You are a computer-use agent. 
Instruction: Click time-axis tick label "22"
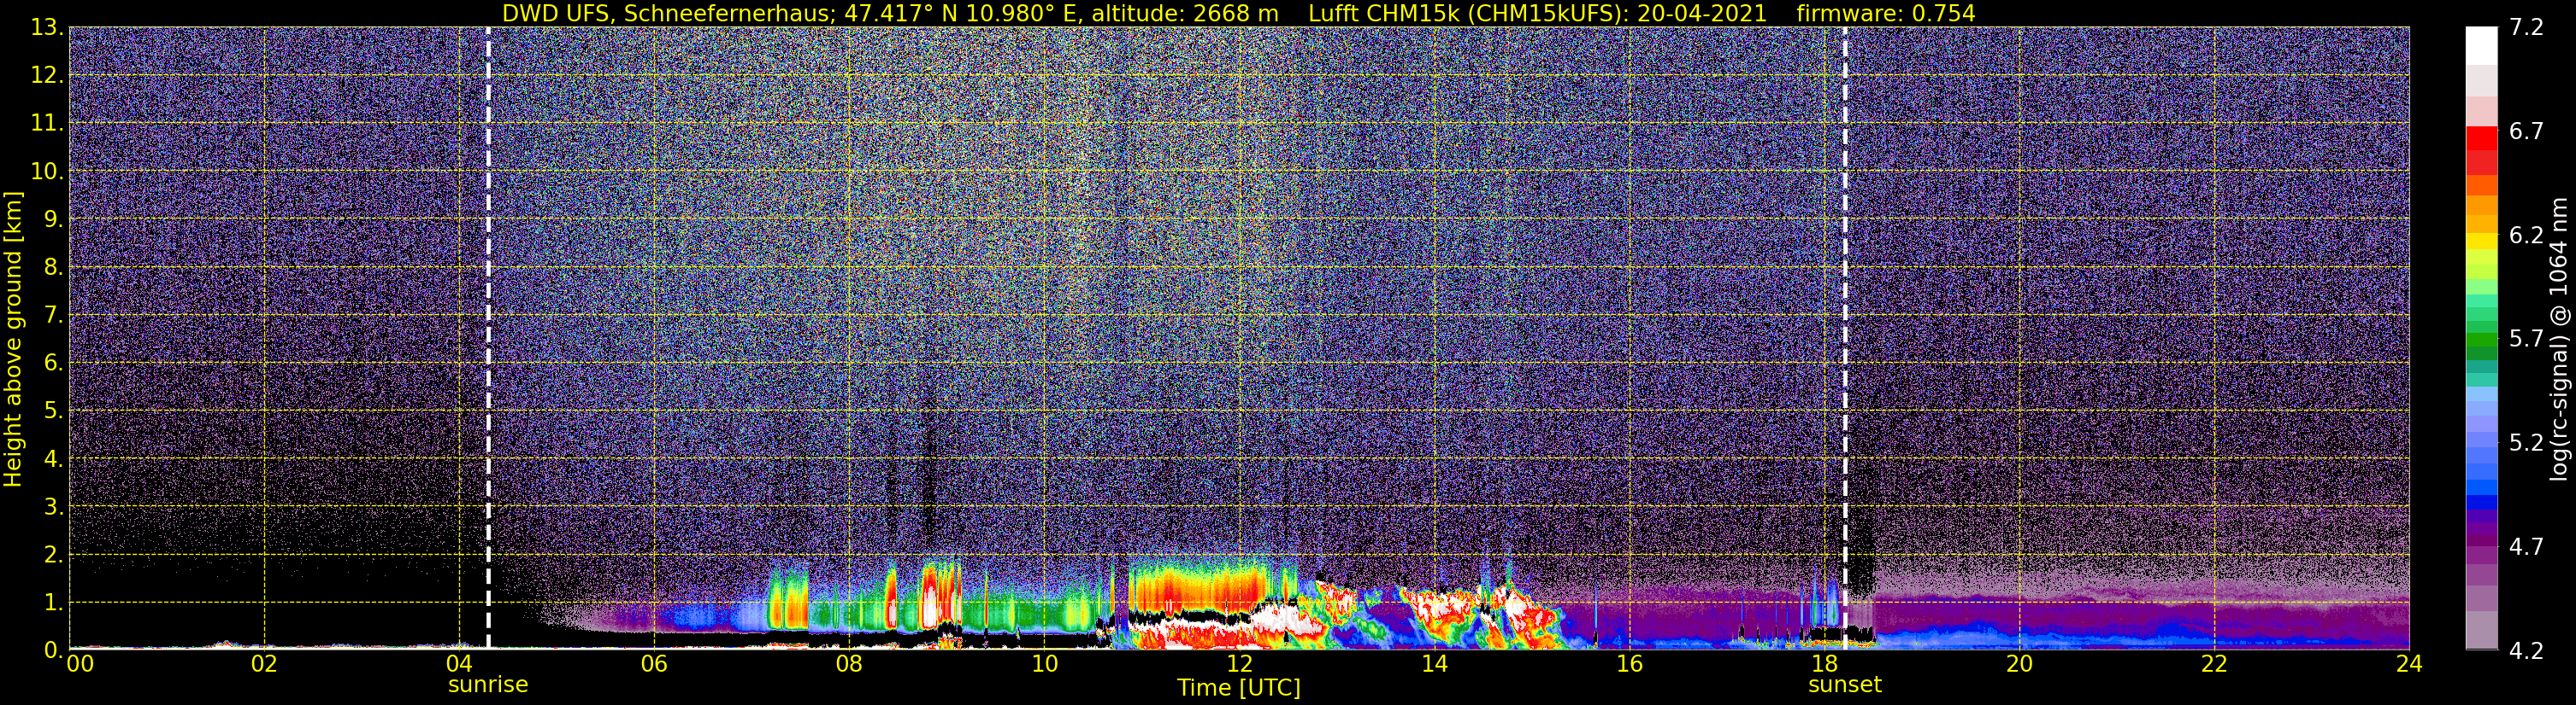pos(2214,665)
